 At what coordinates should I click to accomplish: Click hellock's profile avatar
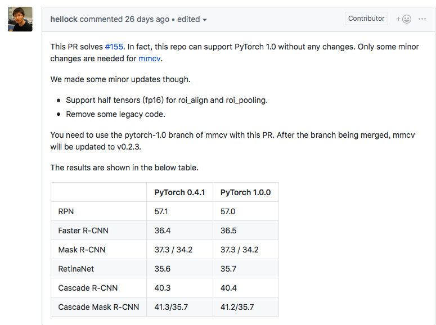pos(20,19)
